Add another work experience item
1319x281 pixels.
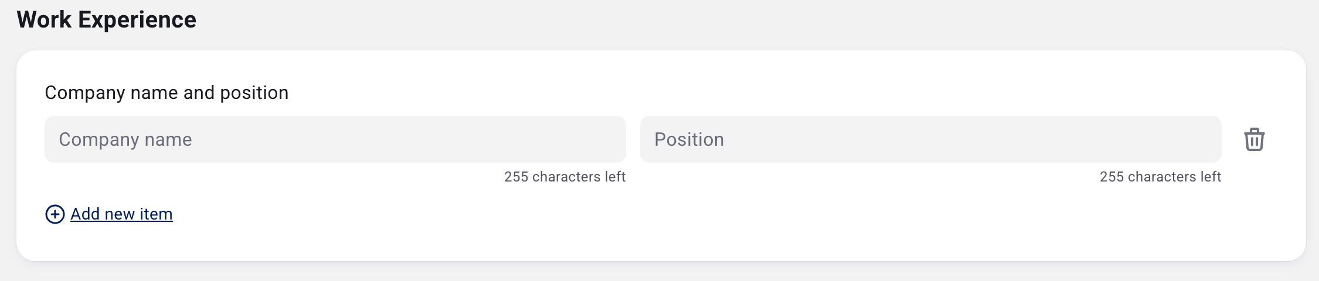coord(121,214)
